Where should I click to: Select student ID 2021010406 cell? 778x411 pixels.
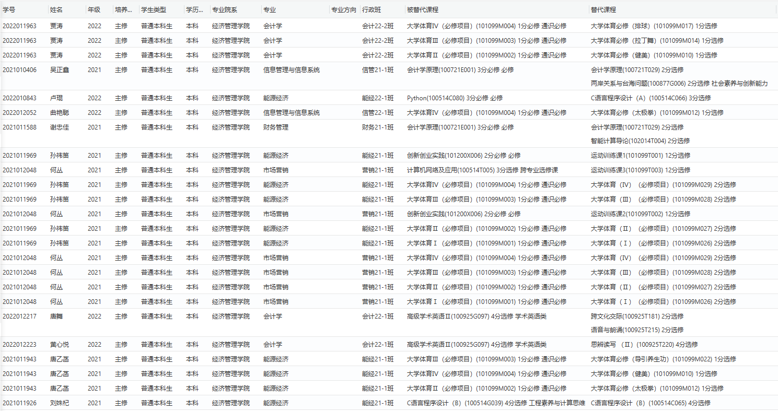point(20,70)
